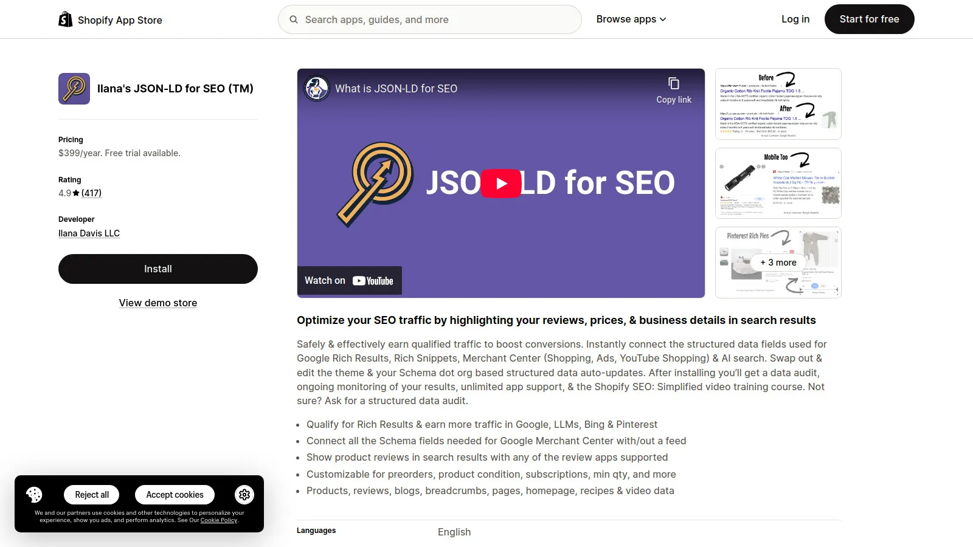
Task: Click the magnifying glass search icon
Action: click(x=294, y=19)
